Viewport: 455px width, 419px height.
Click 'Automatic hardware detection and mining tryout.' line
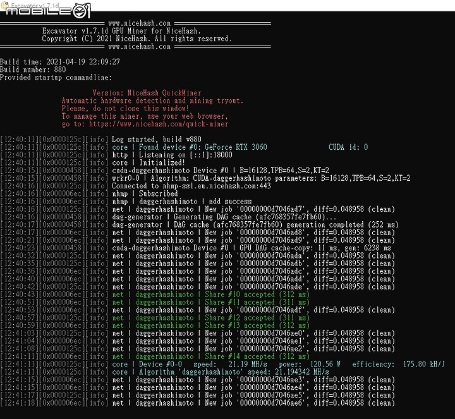[x=152, y=100]
